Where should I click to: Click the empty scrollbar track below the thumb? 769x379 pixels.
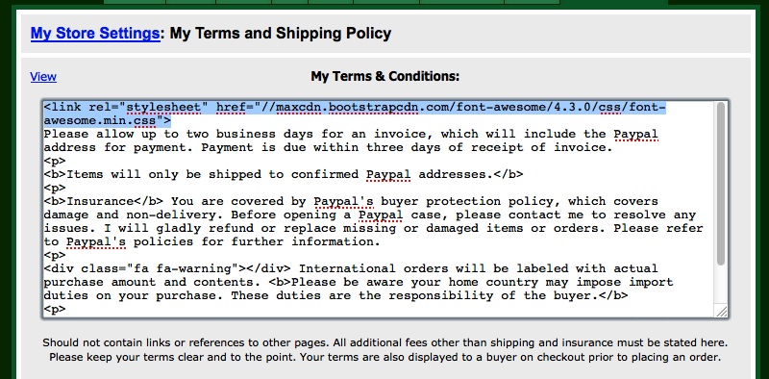tap(720, 285)
